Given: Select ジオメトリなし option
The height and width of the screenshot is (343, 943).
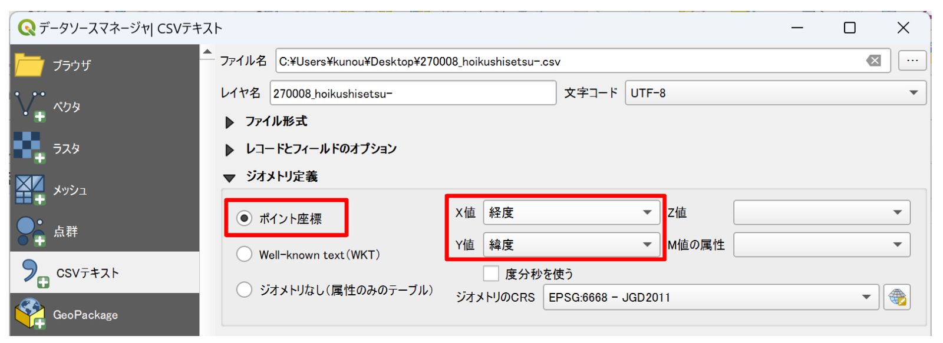Looking at the screenshot, I should pos(244,289).
